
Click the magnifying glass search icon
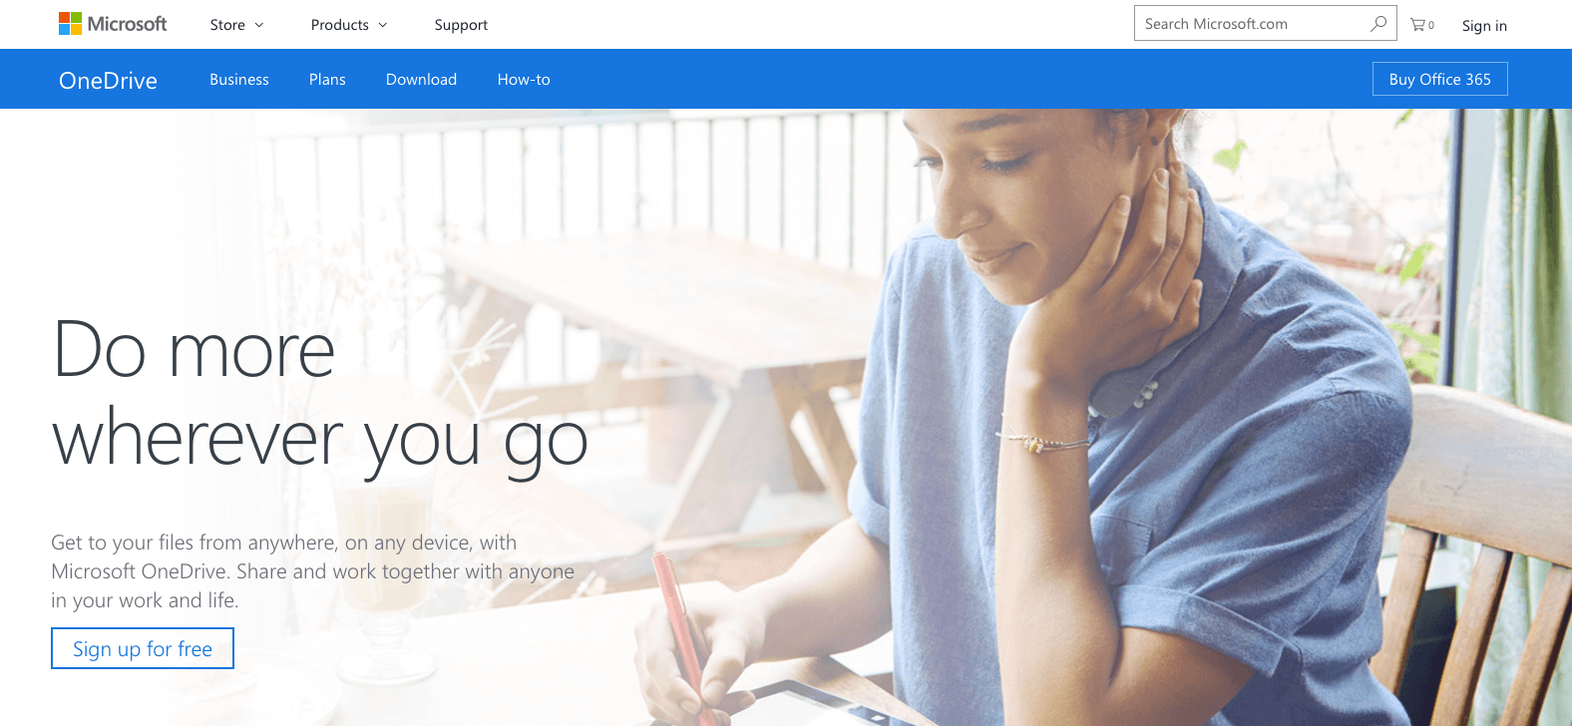[x=1378, y=23]
